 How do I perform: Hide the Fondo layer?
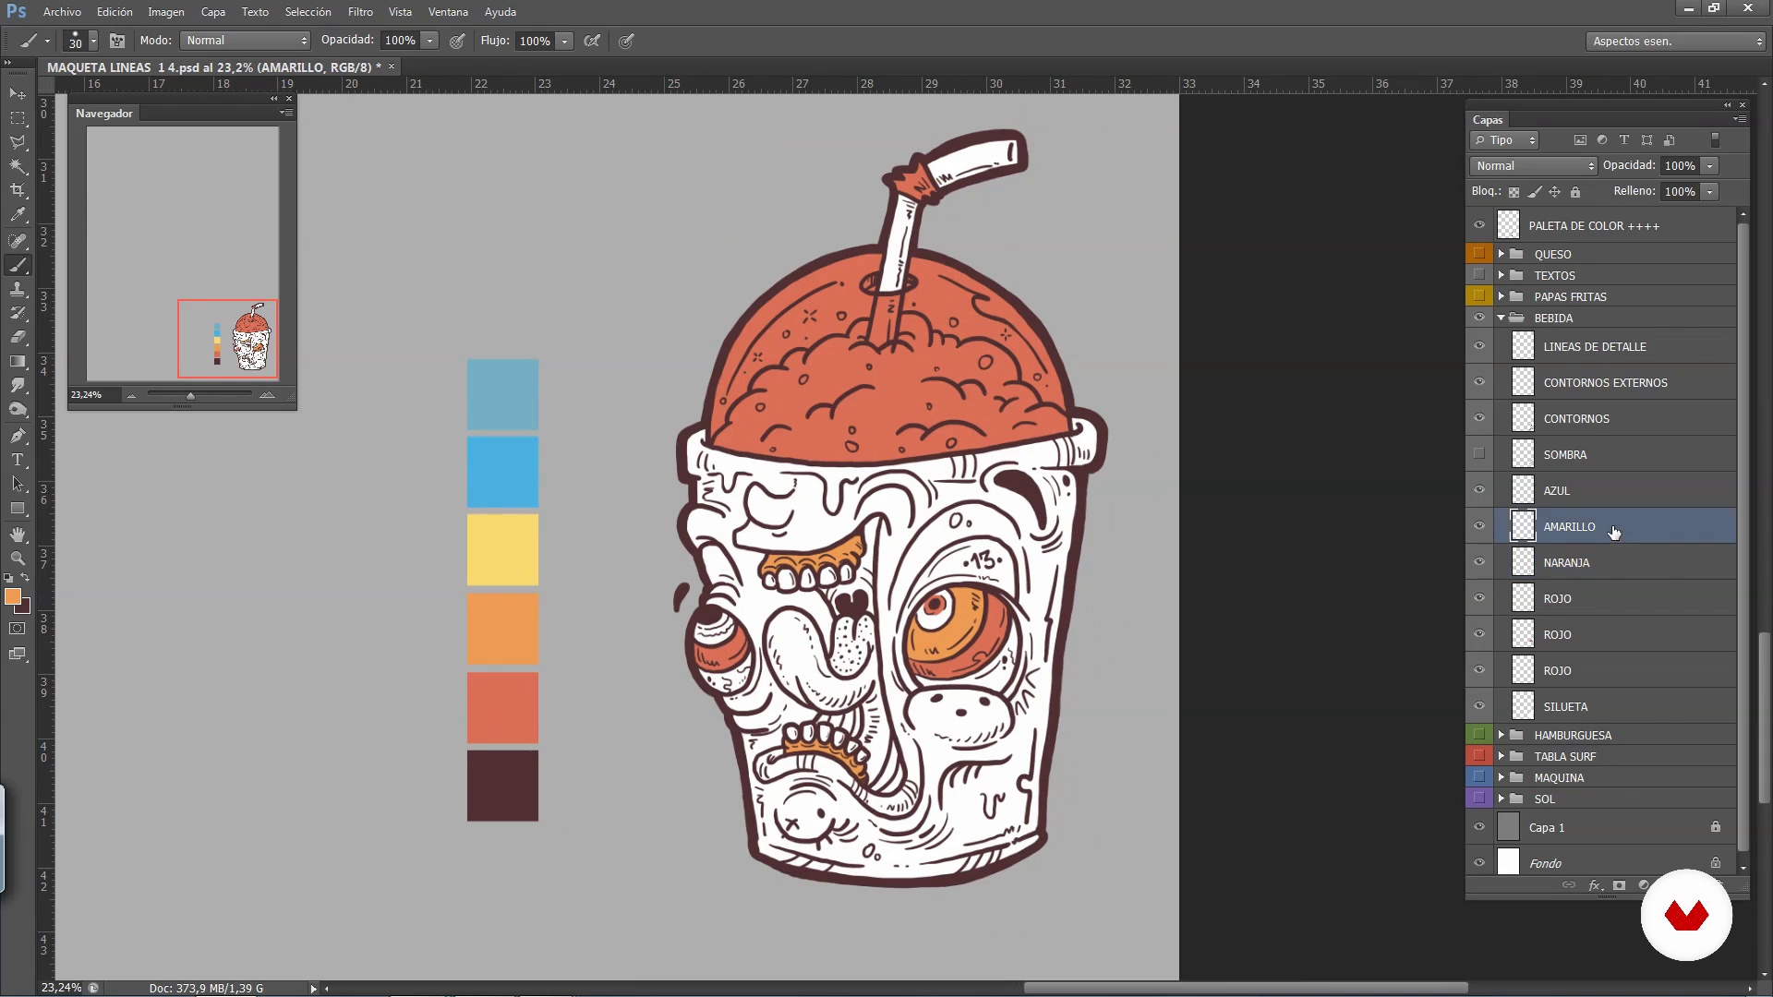pos(1479,863)
